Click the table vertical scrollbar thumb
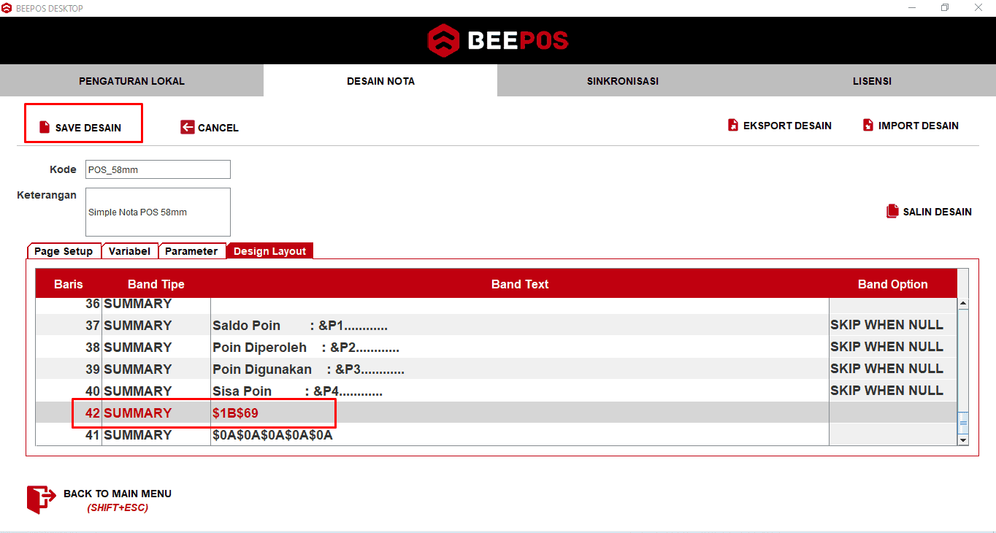Screen dimensions: 996x533 (962, 422)
